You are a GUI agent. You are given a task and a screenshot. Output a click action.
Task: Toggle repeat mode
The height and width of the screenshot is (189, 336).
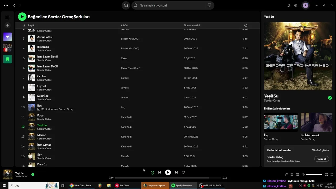pyautogui.click(x=183, y=172)
